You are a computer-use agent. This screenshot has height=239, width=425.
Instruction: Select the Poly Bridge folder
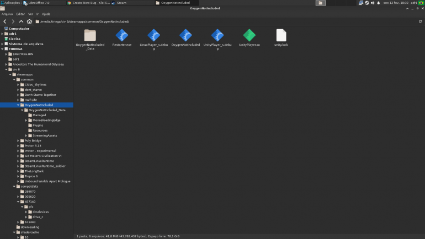tap(33, 140)
